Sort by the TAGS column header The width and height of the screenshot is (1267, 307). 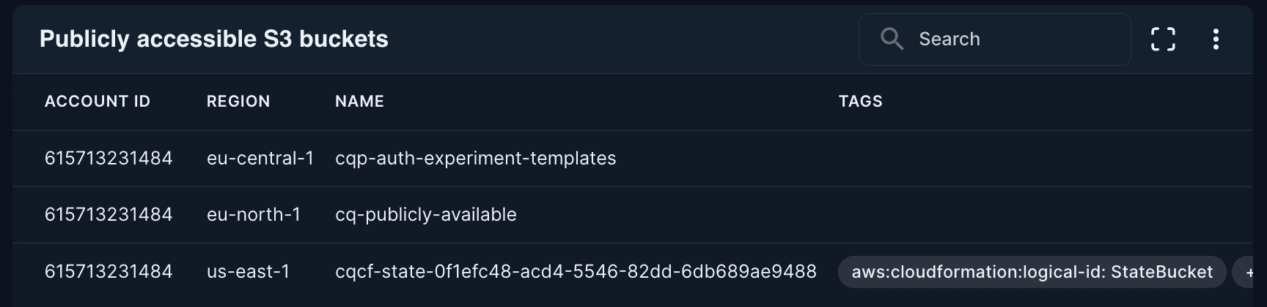[860, 102]
